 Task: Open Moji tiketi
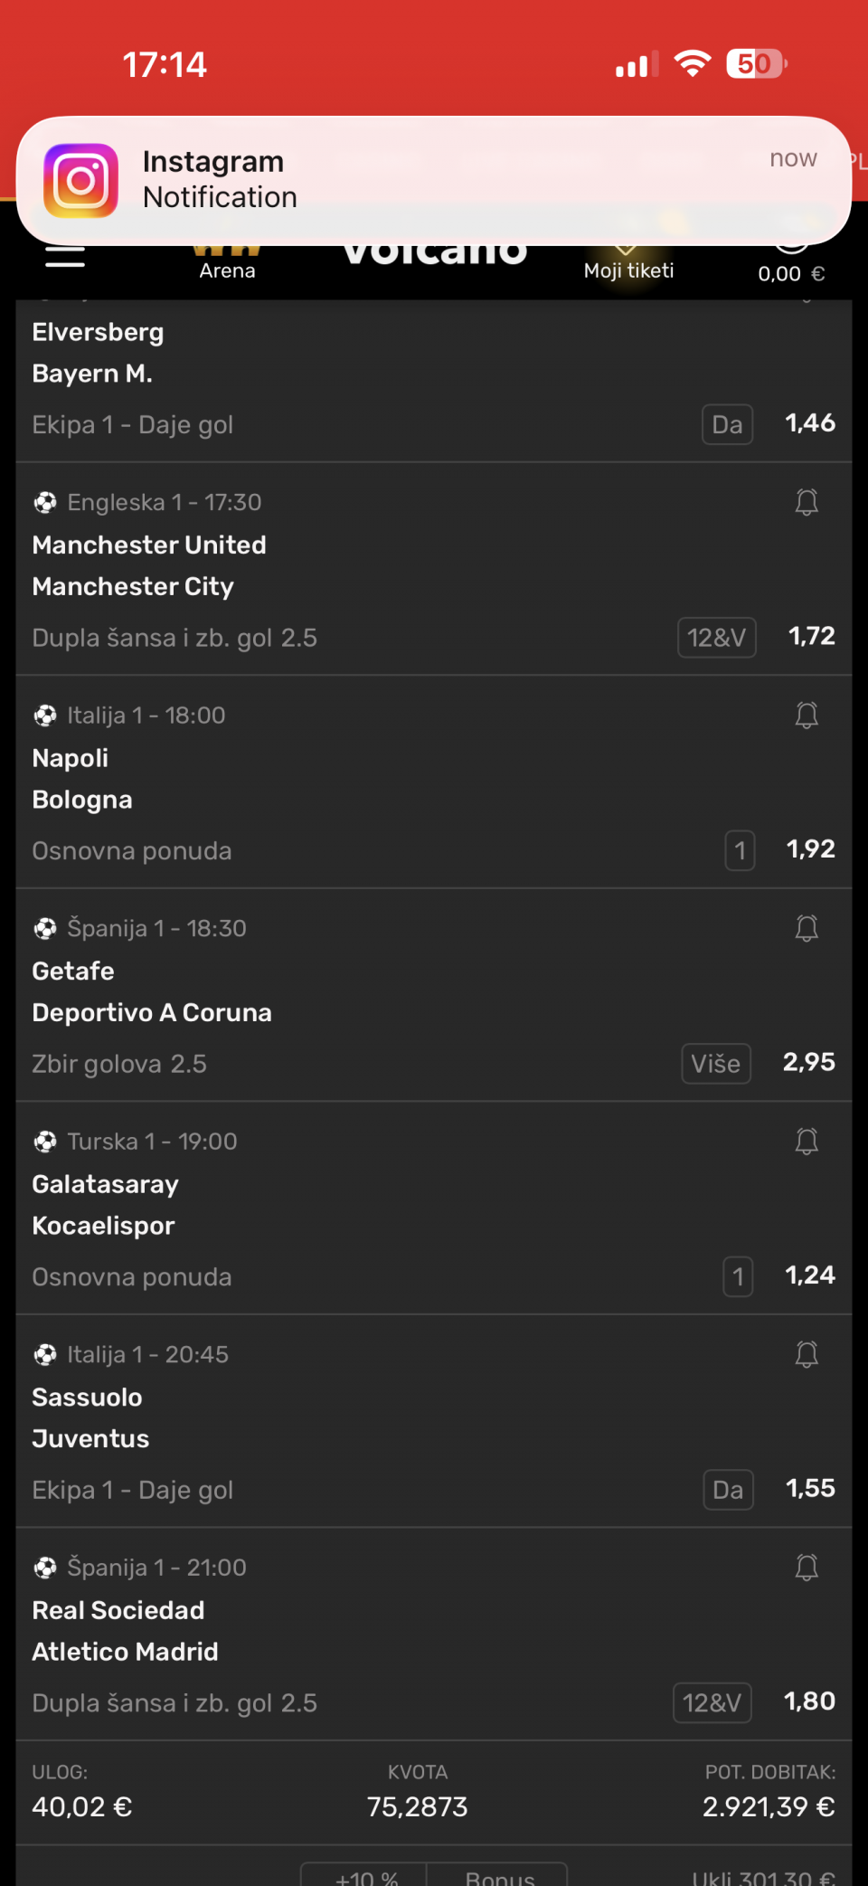[628, 263]
